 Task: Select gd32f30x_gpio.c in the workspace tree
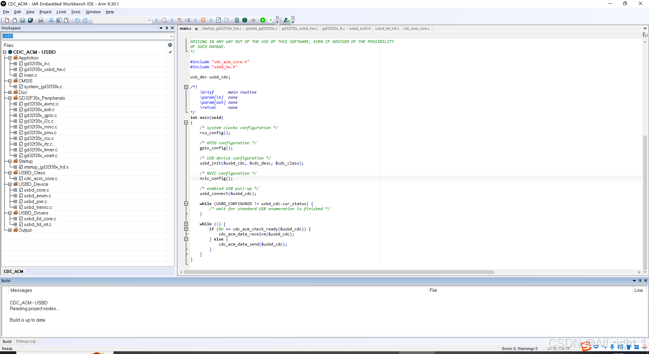pos(40,115)
